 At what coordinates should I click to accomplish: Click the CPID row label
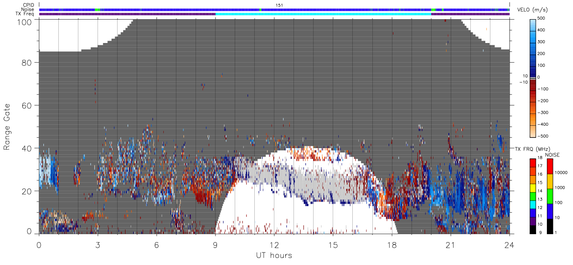28,5
